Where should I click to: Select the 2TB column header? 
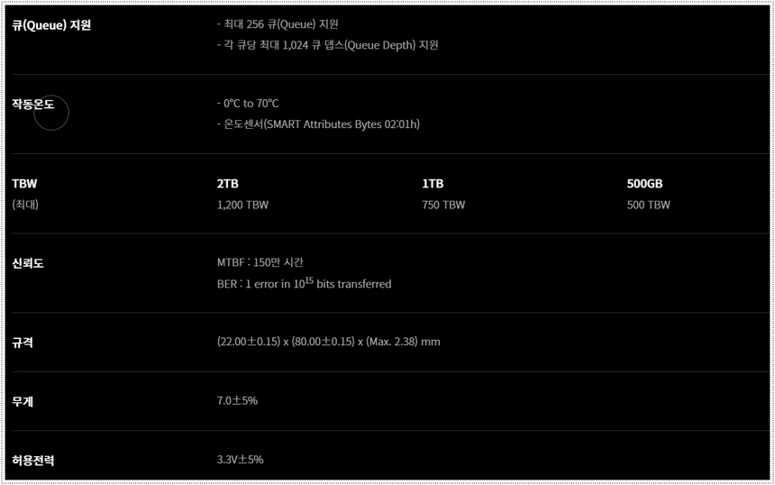coord(228,184)
